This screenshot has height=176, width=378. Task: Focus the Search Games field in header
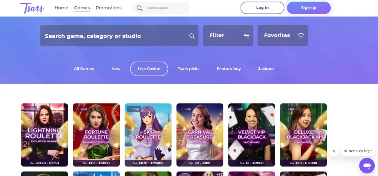tap(161, 8)
